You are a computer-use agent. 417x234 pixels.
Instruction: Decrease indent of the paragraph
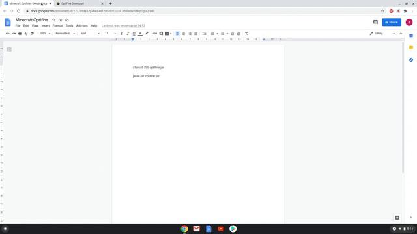232,34
